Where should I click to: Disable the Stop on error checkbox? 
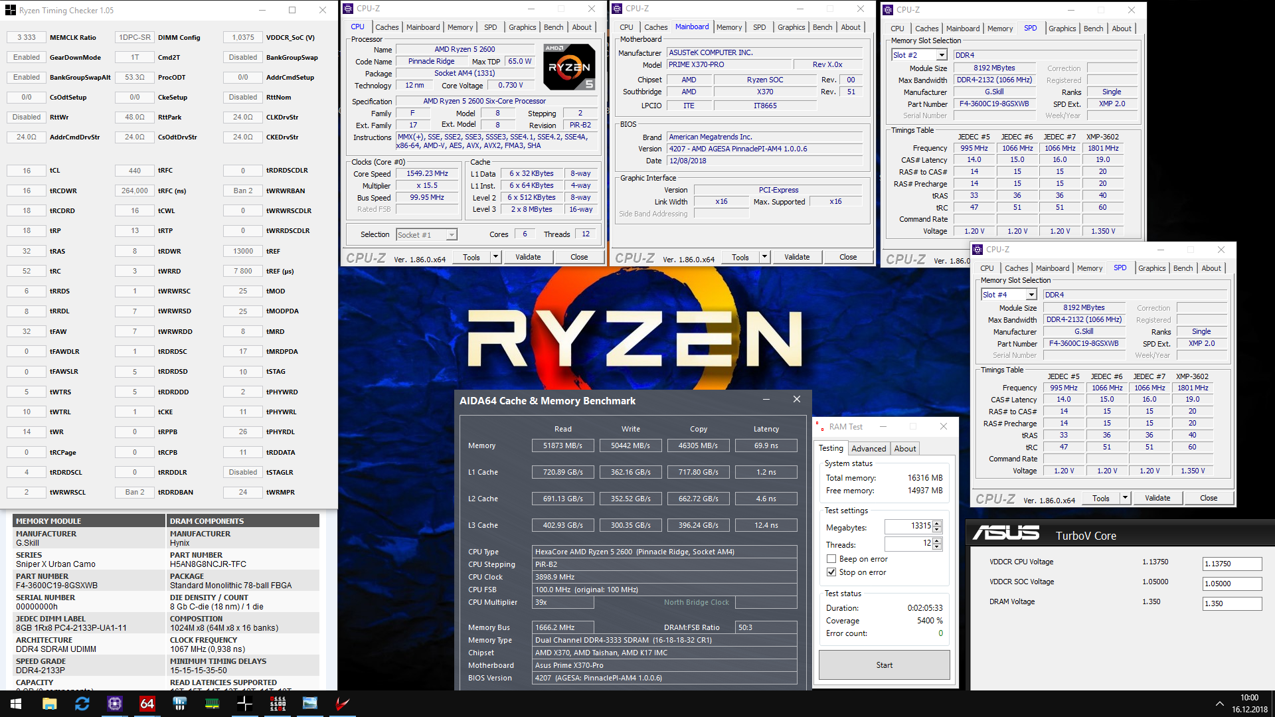click(831, 572)
